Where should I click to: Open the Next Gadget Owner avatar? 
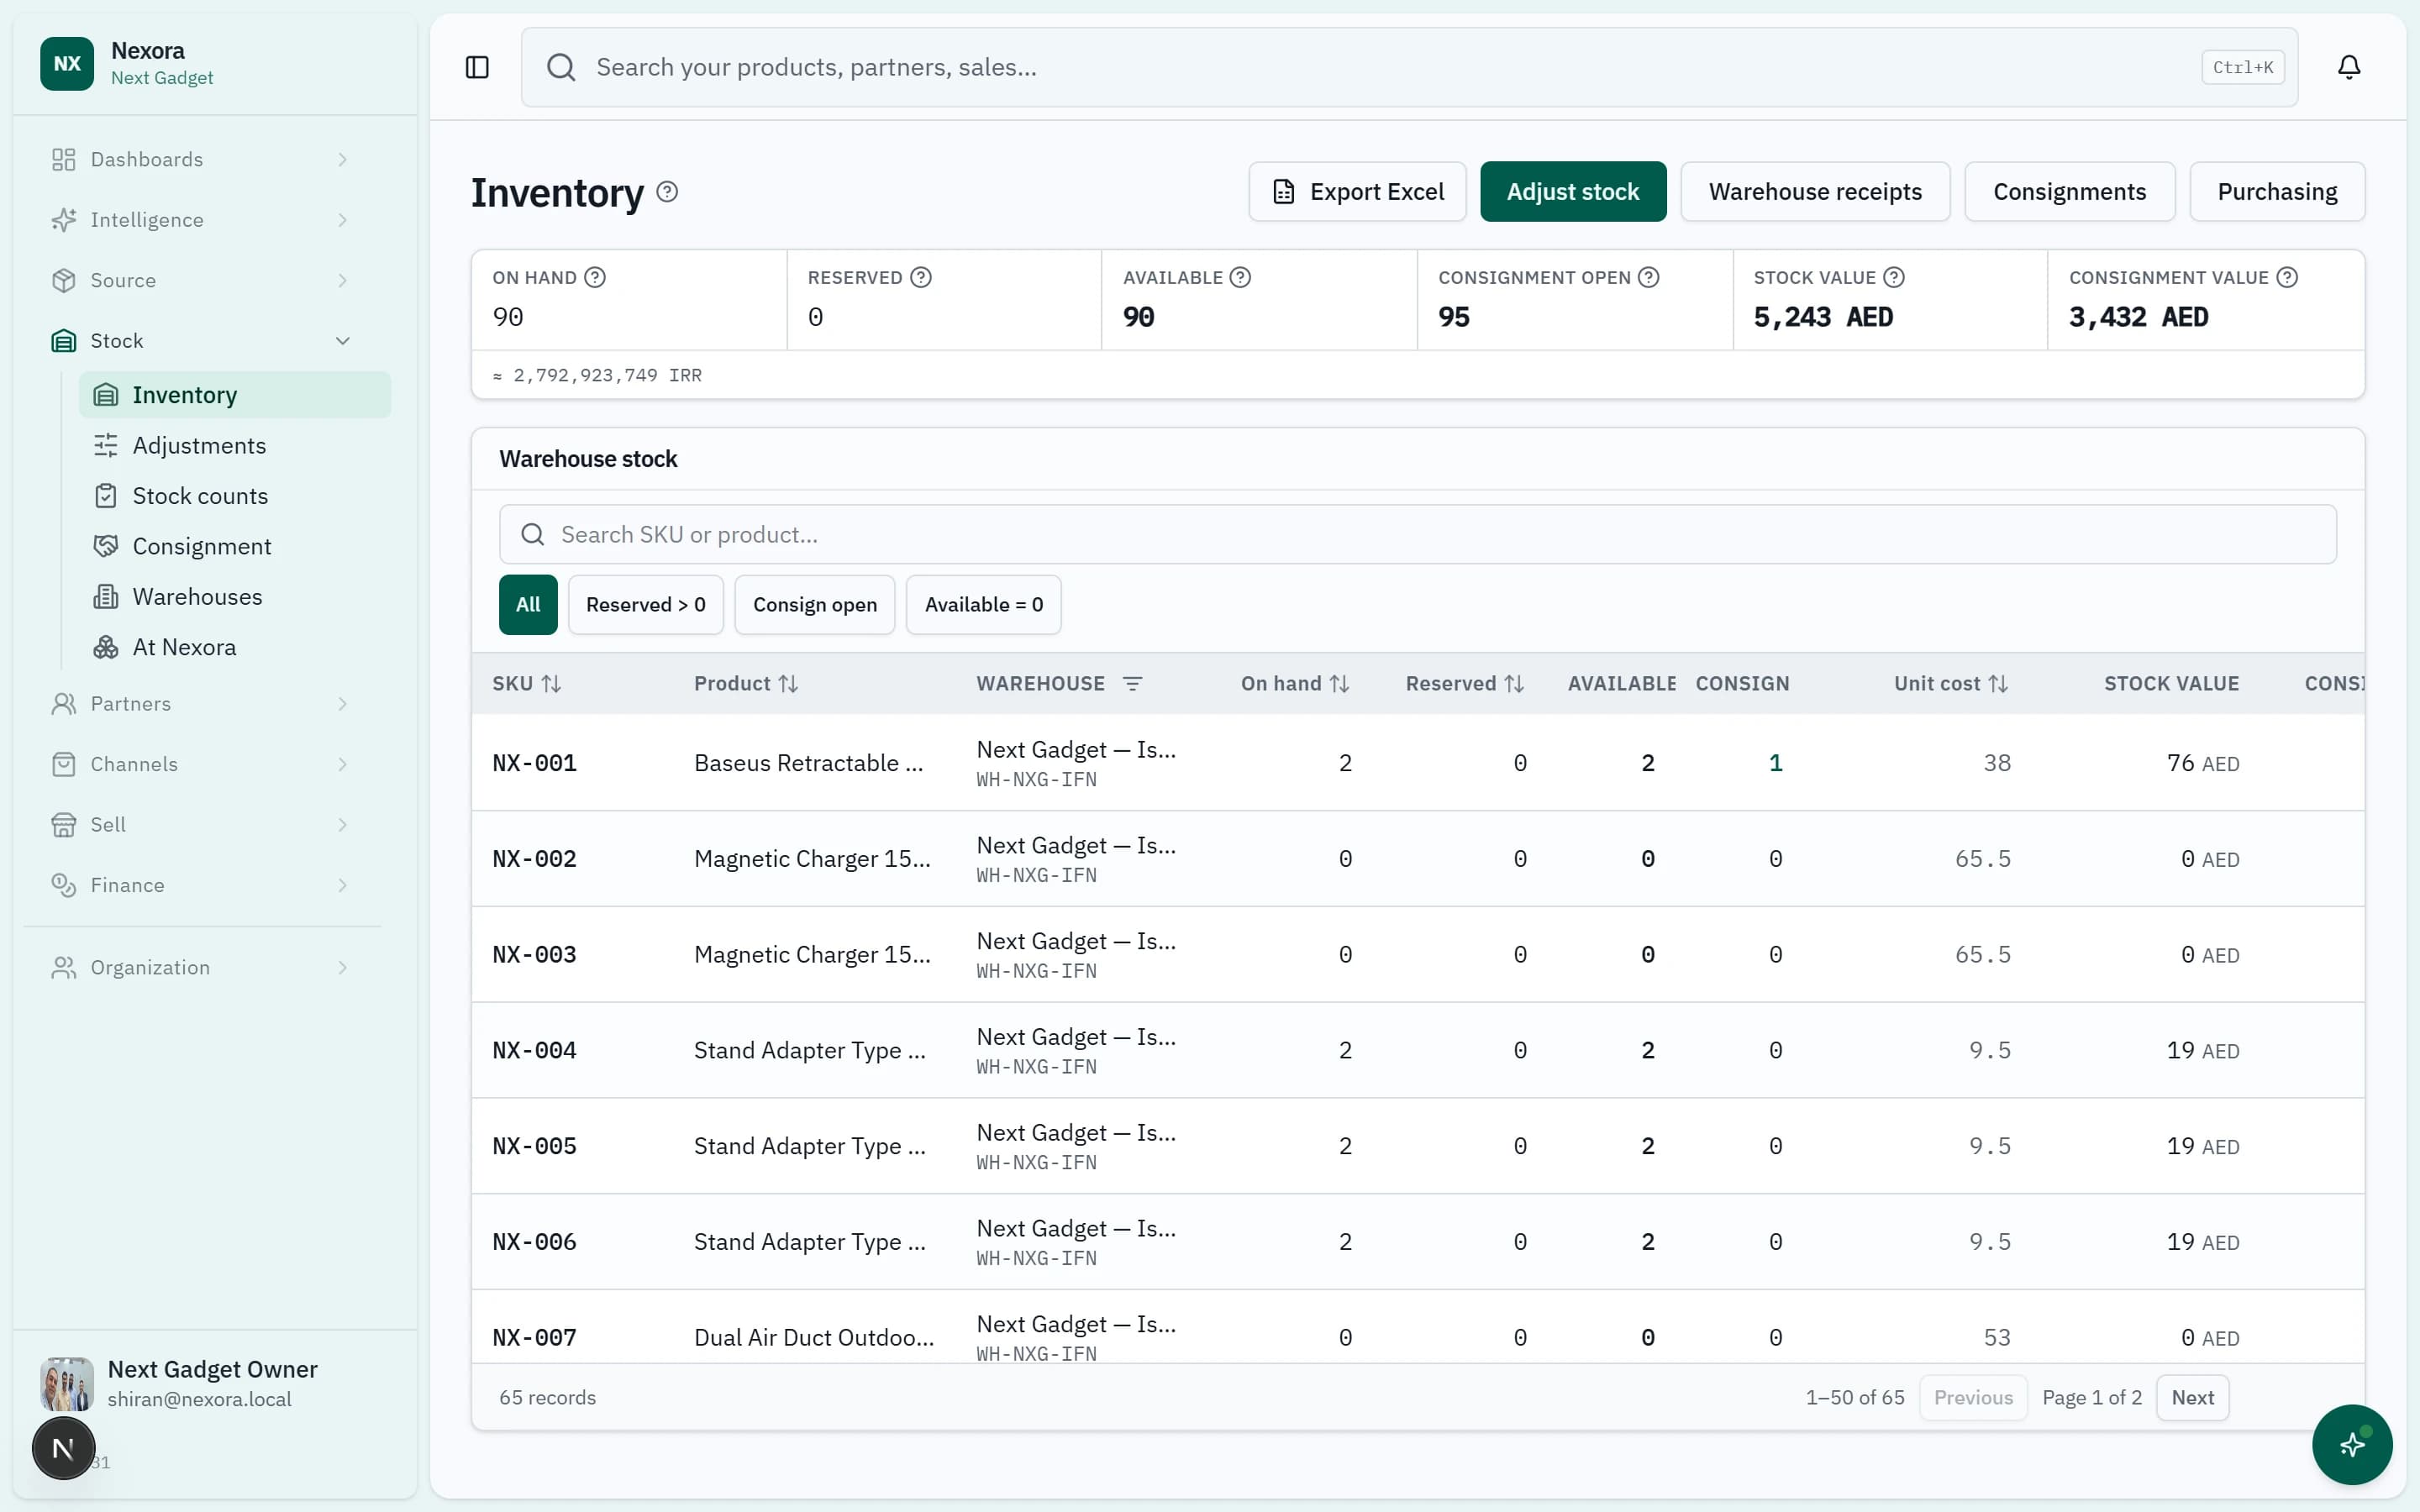(x=67, y=1384)
